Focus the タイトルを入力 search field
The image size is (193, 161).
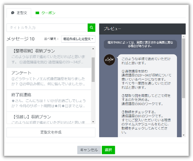coord(47,28)
